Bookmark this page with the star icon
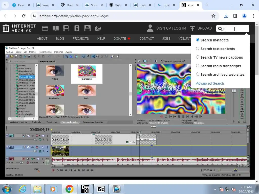Screen dimensions: 259x194 [213, 16]
